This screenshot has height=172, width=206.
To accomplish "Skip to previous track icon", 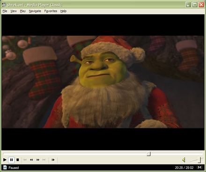I will click(x=25, y=160).
